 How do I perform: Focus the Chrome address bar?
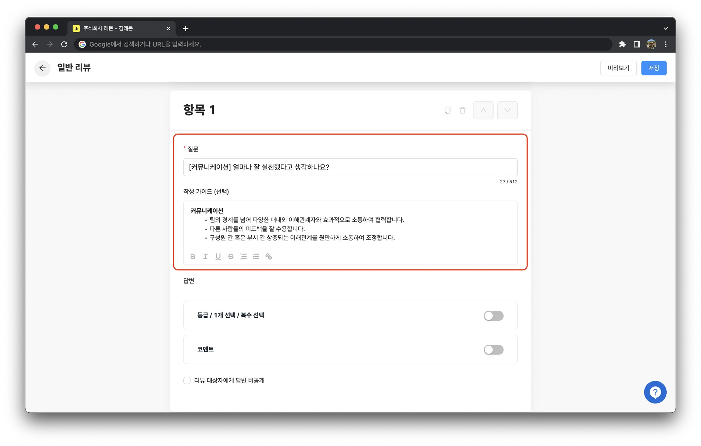pos(343,44)
